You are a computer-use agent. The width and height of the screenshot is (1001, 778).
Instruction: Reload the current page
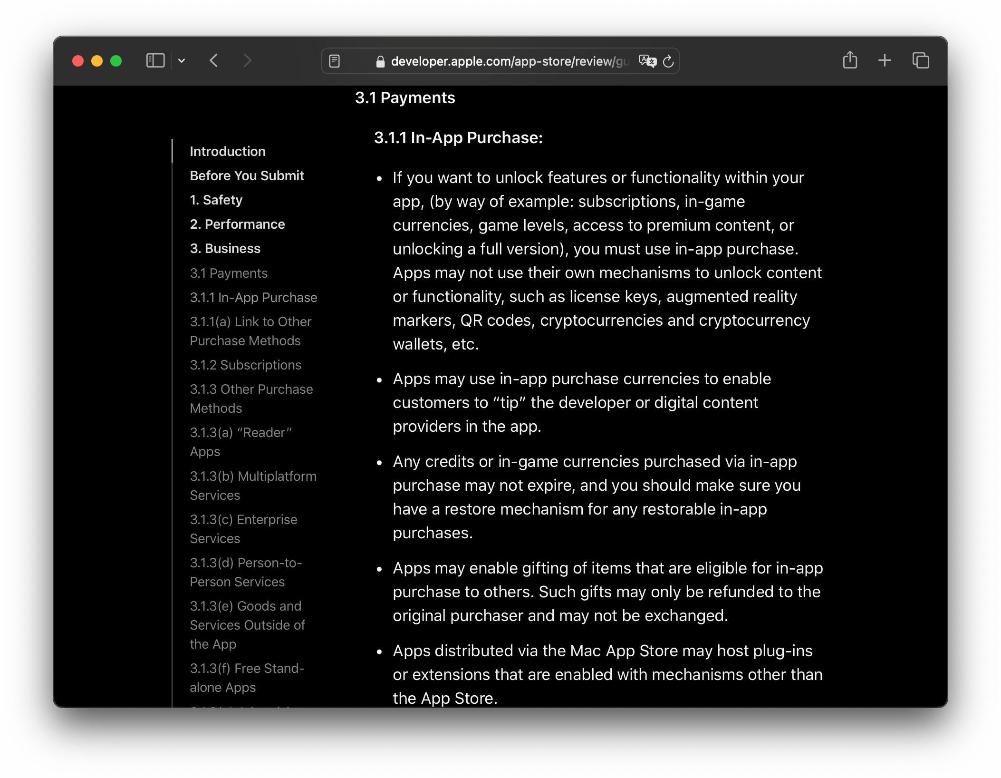click(668, 61)
